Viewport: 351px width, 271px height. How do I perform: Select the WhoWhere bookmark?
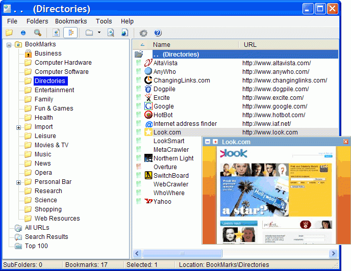(169, 193)
